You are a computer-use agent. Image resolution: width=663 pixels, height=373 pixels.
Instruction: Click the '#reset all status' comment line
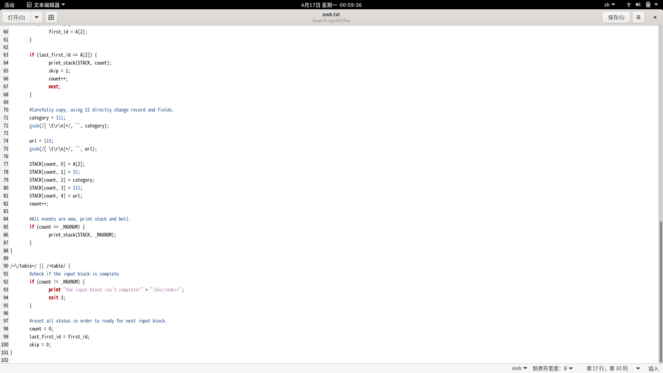coord(98,321)
